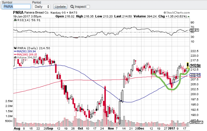Click the PNRA symbol input field
The width and height of the screenshot is (207, 131).
pyautogui.click(x=16, y=6)
